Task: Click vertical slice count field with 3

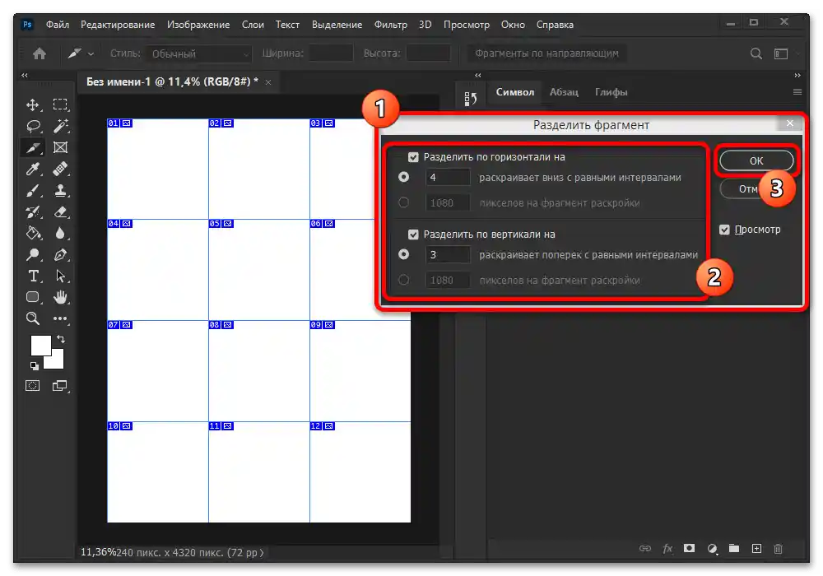Action: pos(447,254)
